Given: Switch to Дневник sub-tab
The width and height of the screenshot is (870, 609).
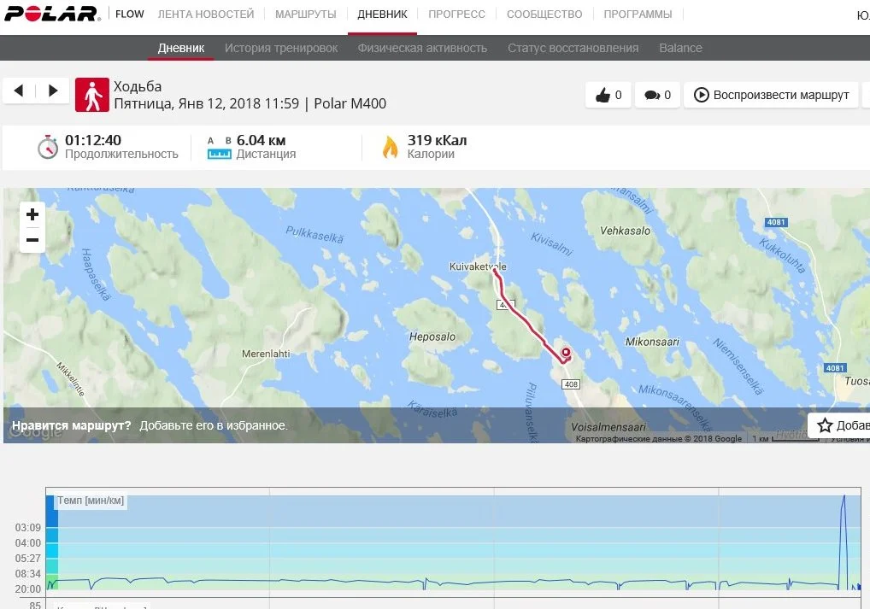Looking at the screenshot, I should pos(181,48).
